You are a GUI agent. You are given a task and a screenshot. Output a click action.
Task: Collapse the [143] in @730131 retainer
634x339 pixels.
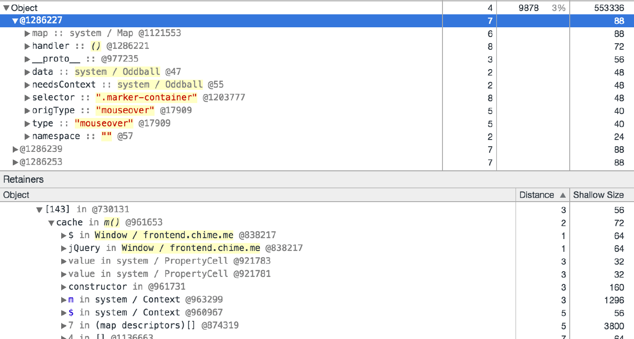coord(40,210)
